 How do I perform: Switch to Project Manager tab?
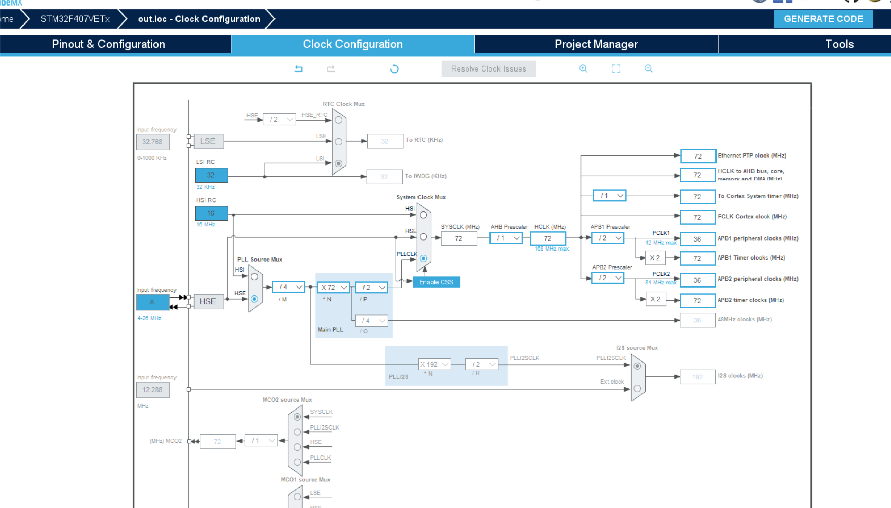[x=596, y=44]
